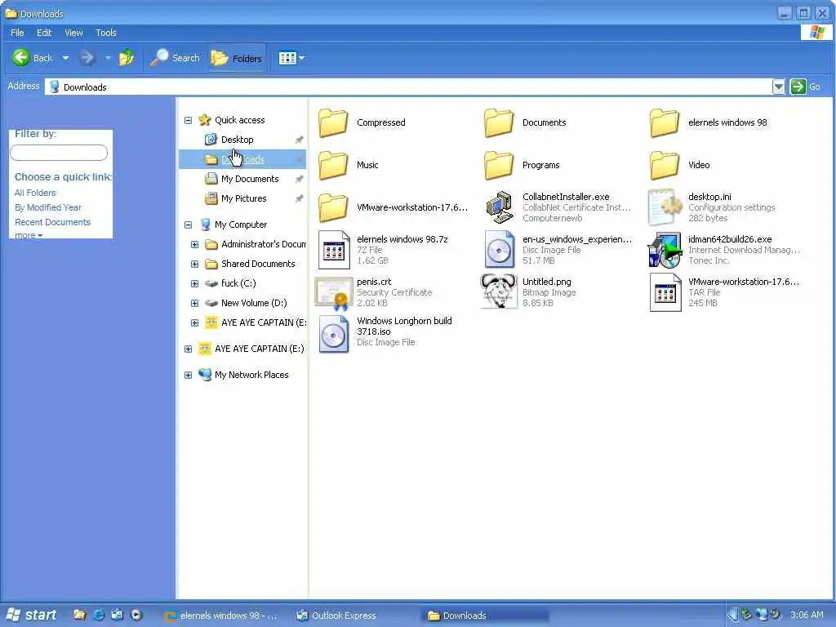The height and width of the screenshot is (627, 836).
Task: Select the Untitled.png GNU image icon
Action: (499, 291)
